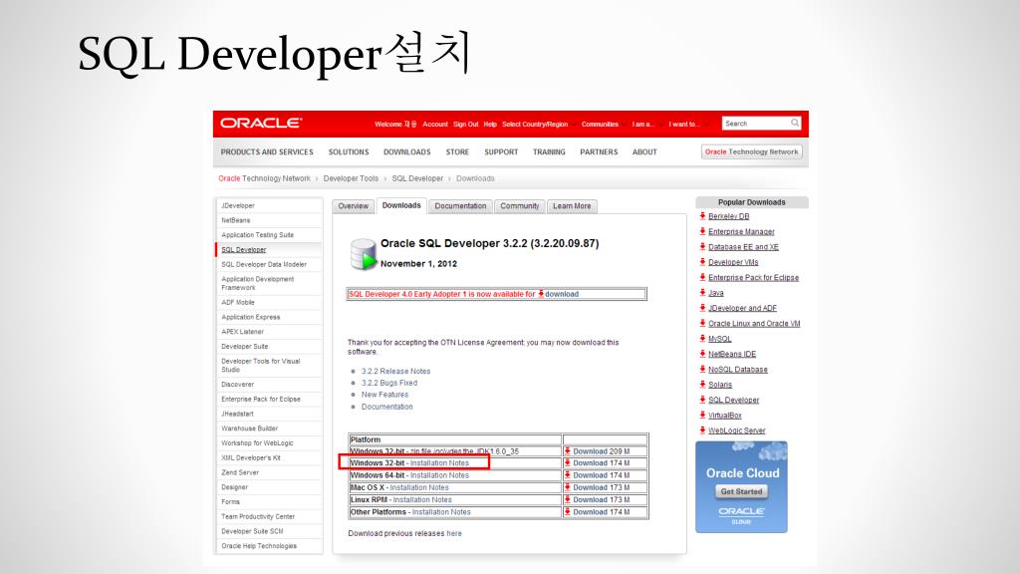The width and height of the screenshot is (1020, 574).
Task: Click the red arrow icon for Download 209 M
Action: click(567, 451)
